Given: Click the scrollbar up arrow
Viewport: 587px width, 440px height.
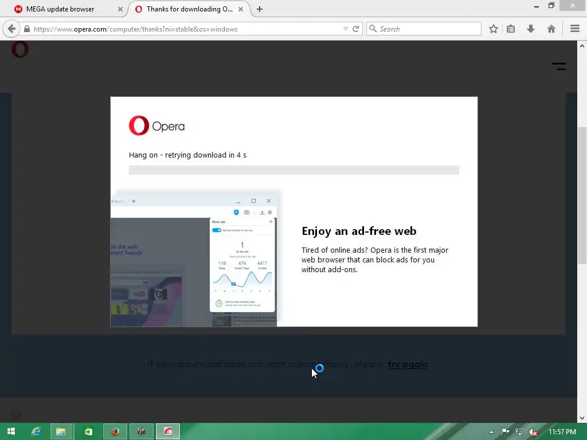Looking at the screenshot, I should click(x=582, y=46).
